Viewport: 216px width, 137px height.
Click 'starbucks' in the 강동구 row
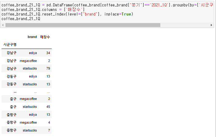coord(30,84)
